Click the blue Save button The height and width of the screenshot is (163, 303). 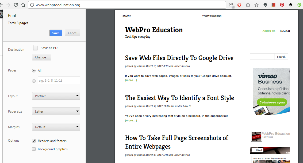coord(56,33)
